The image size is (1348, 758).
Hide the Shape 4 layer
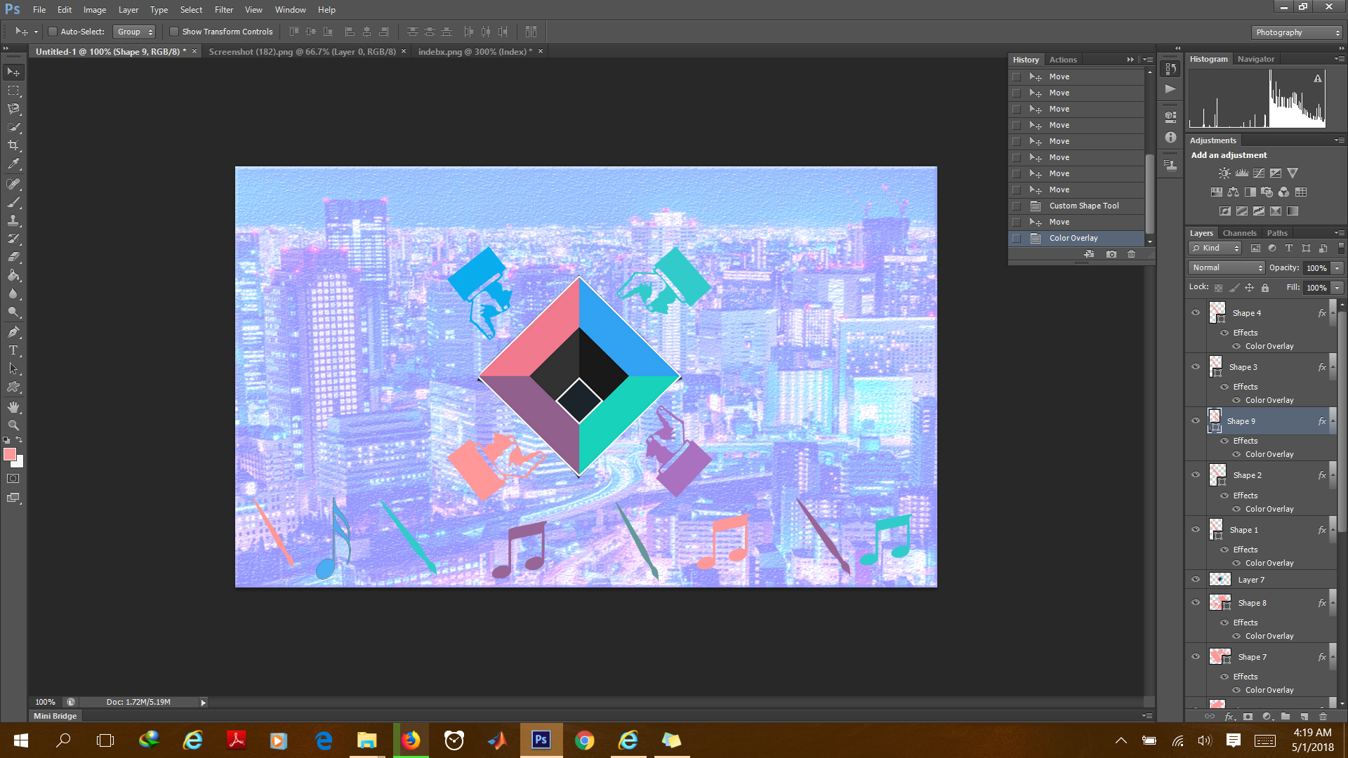click(1196, 312)
